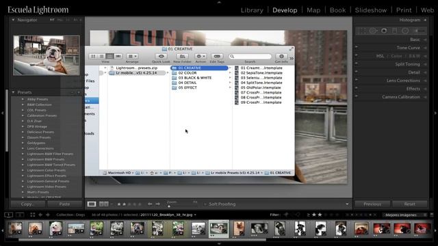Switch to Loupe view in toolbar
The image size is (438, 246).
(92, 204)
